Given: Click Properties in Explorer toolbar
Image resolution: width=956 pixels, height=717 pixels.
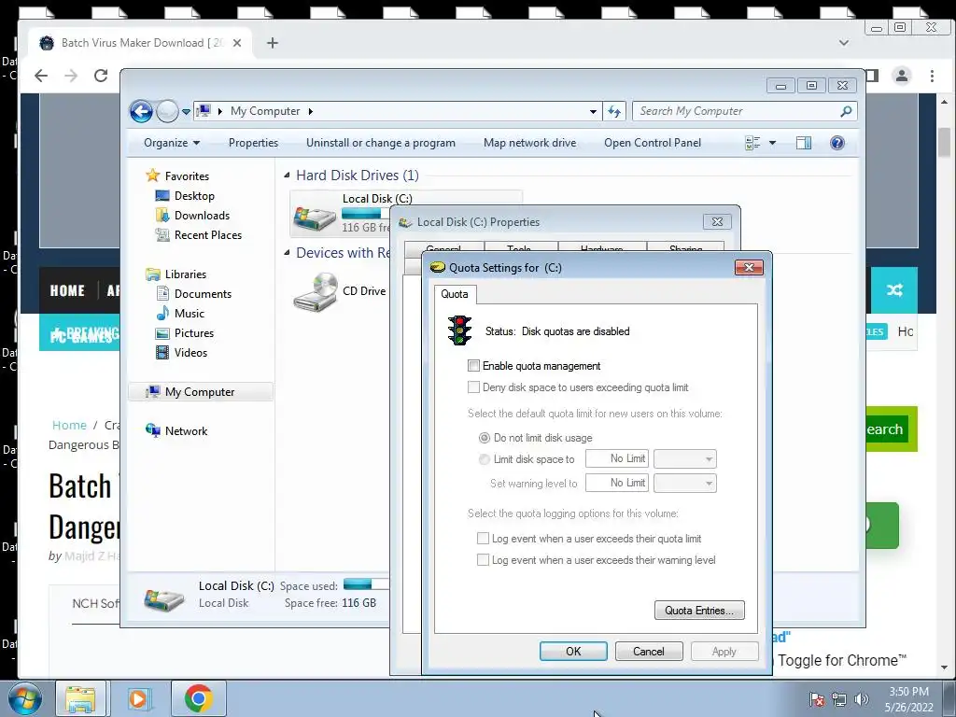Looking at the screenshot, I should (x=253, y=143).
